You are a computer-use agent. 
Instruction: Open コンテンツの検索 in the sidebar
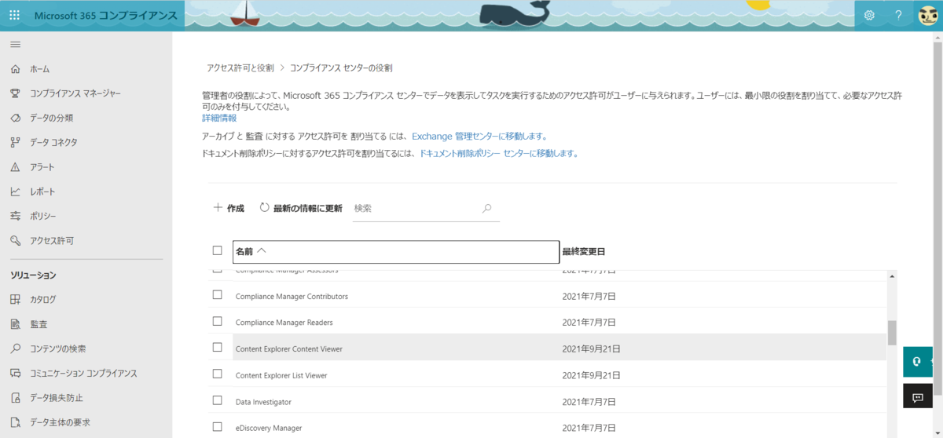58,349
